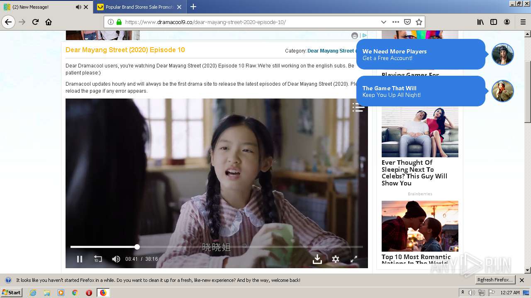Open the video playlist icon
Viewport: 531px width, 298px height.
pyautogui.click(x=358, y=107)
